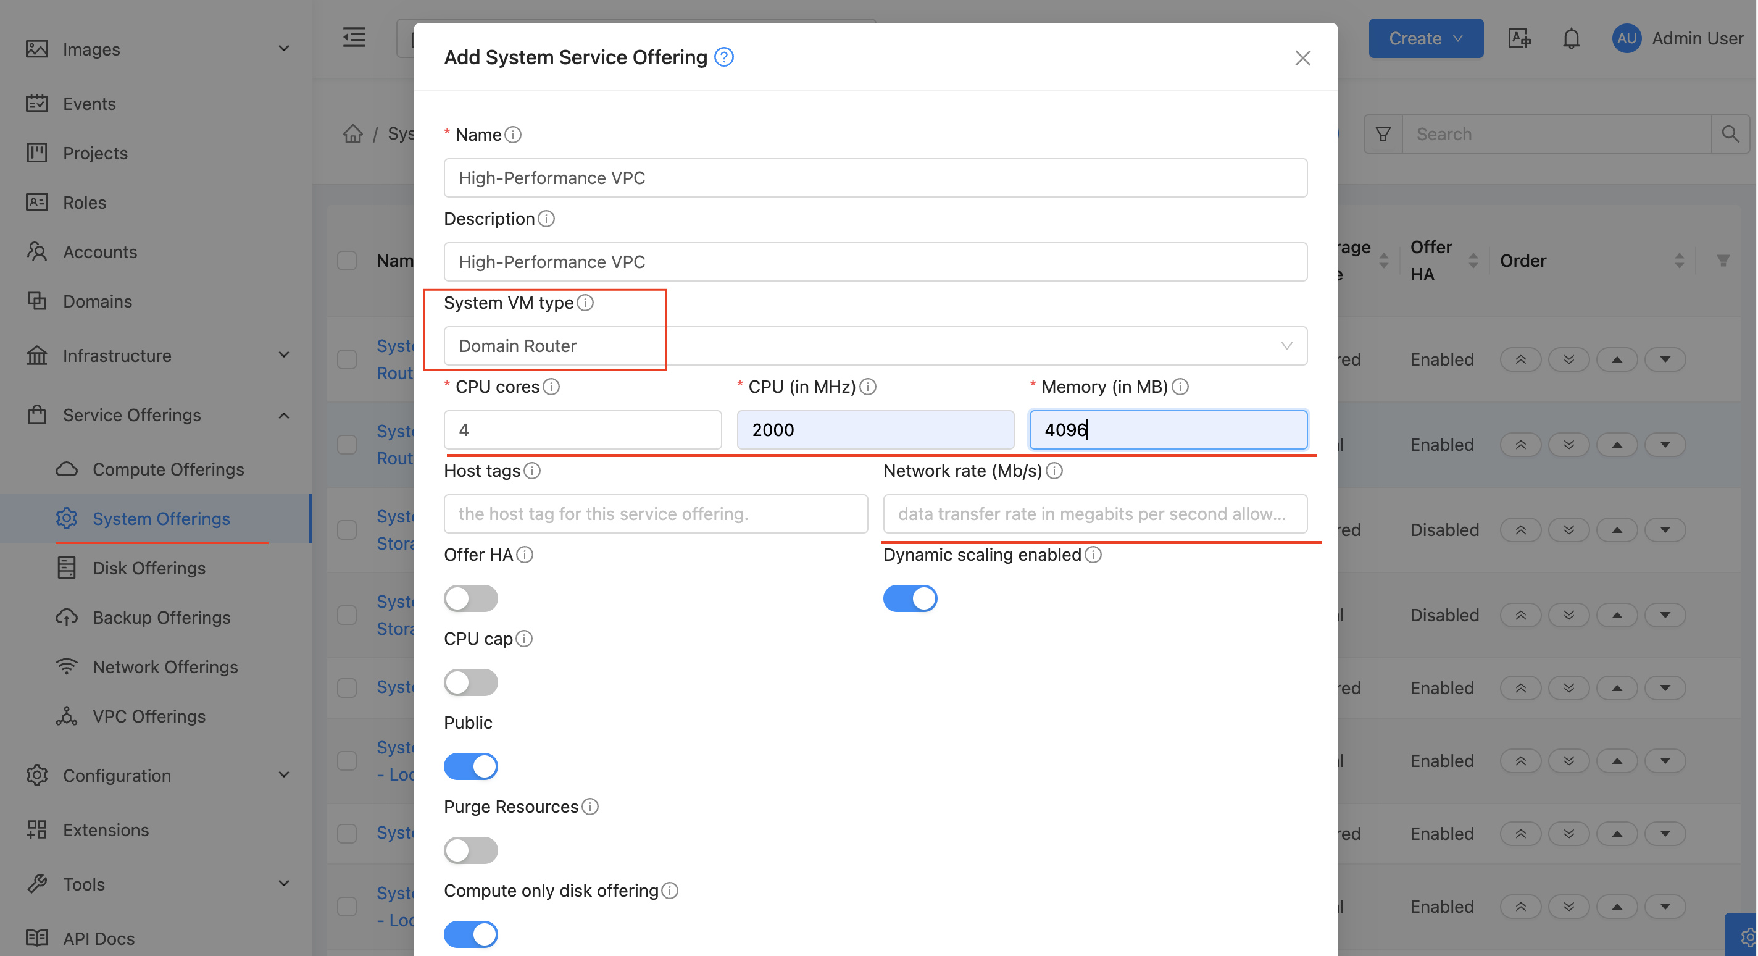Viewport: 1758px width, 956px height.
Task: Click the home breadcrumb icon
Action: pyautogui.click(x=353, y=133)
